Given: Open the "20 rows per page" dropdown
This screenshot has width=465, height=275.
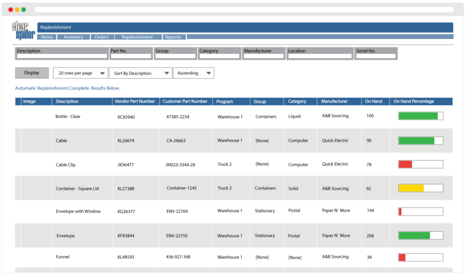Looking at the screenshot, I should tap(80, 73).
